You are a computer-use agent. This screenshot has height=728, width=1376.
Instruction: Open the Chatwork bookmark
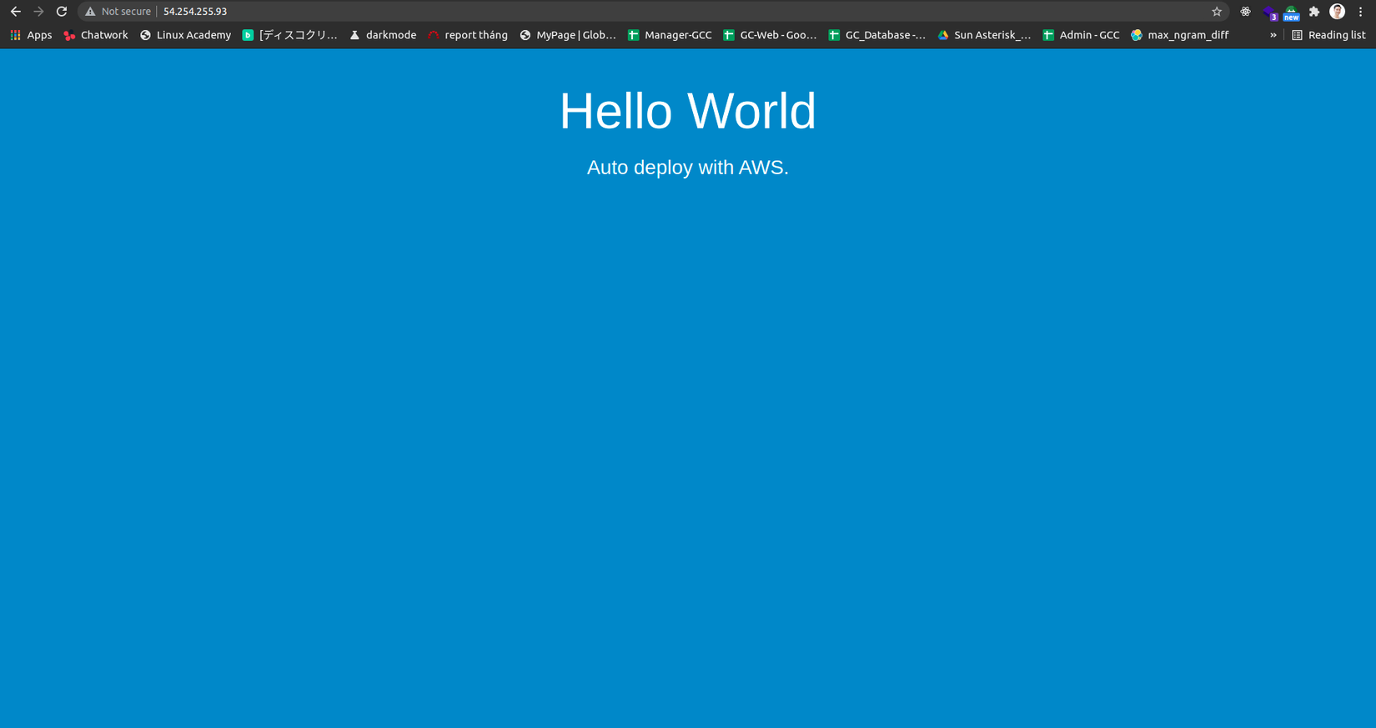(x=96, y=35)
